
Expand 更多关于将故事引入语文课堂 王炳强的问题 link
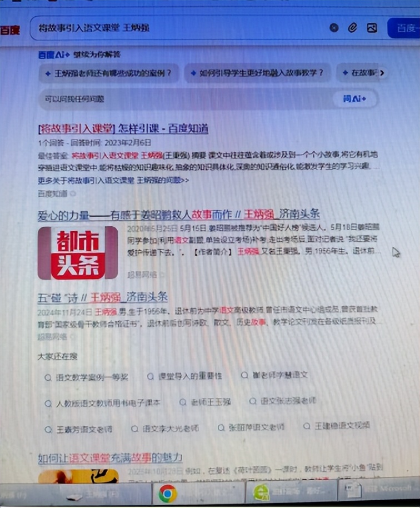(x=113, y=180)
